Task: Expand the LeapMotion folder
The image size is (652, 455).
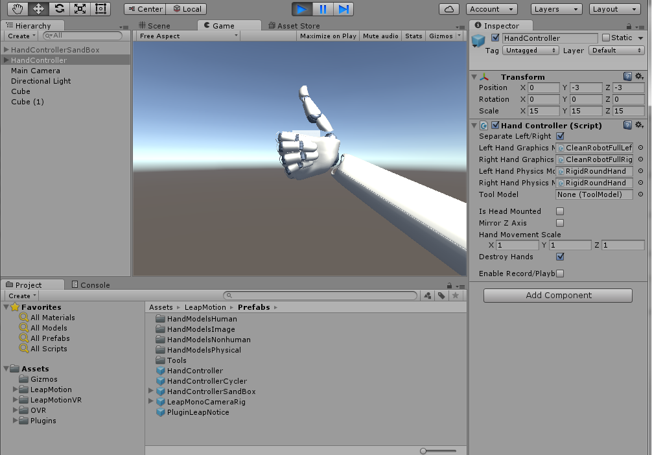Action: pos(14,389)
